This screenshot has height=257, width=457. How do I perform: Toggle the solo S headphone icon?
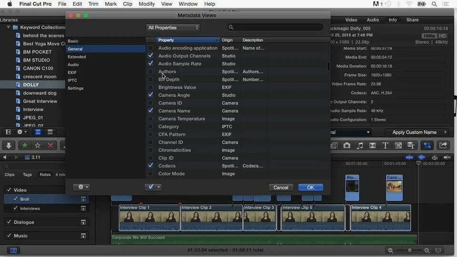point(435,158)
